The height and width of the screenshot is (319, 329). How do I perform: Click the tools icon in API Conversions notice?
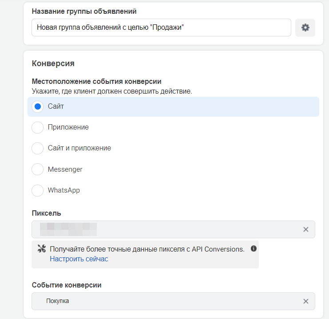pyautogui.click(x=42, y=249)
